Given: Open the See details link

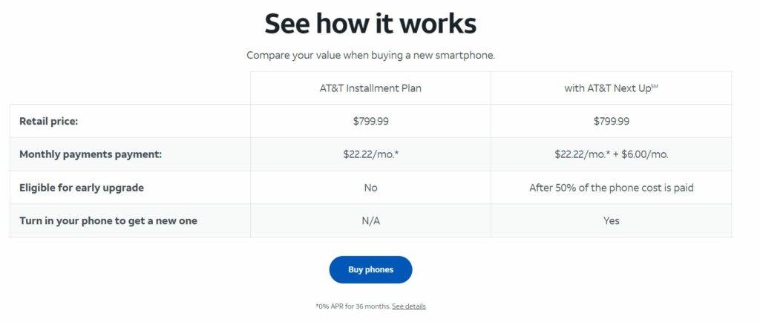Looking at the screenshot, I should click(x=409, y=306).
